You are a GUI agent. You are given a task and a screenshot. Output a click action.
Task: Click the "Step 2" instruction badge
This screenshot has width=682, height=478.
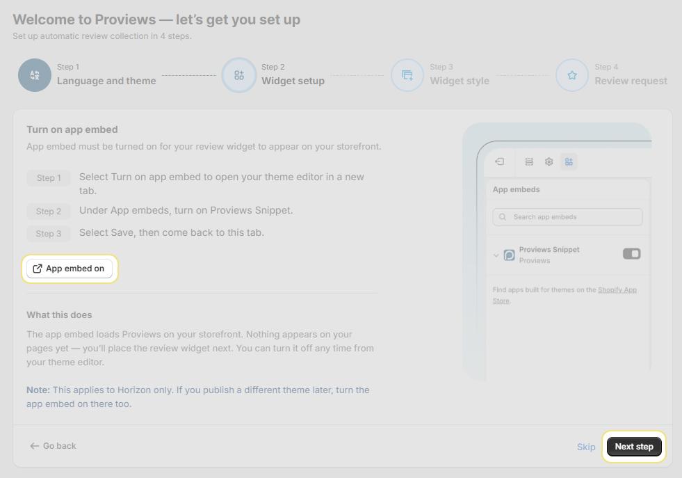(x=49, y=211)
